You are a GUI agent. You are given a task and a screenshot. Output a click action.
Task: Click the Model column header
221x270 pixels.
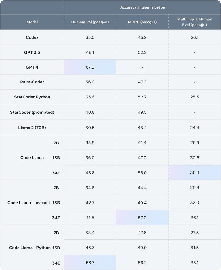pyautogui.click(x=32, y=22)
